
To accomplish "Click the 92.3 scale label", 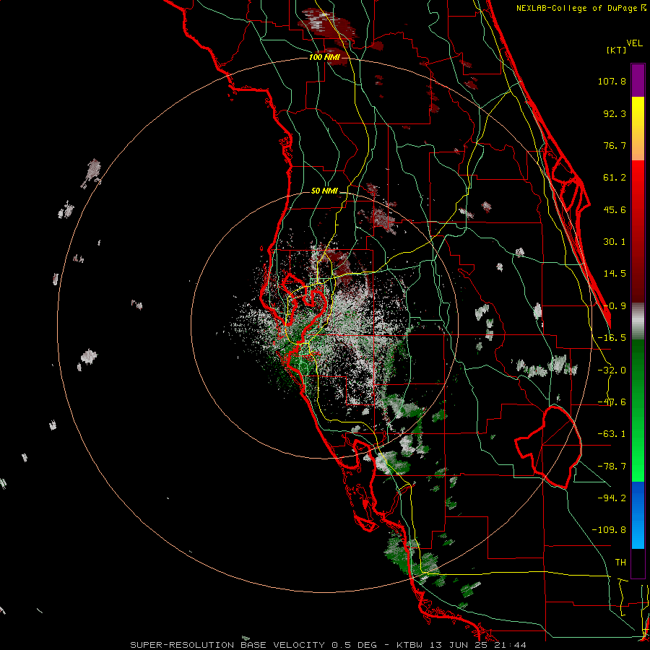I will (x=615, y=113).
